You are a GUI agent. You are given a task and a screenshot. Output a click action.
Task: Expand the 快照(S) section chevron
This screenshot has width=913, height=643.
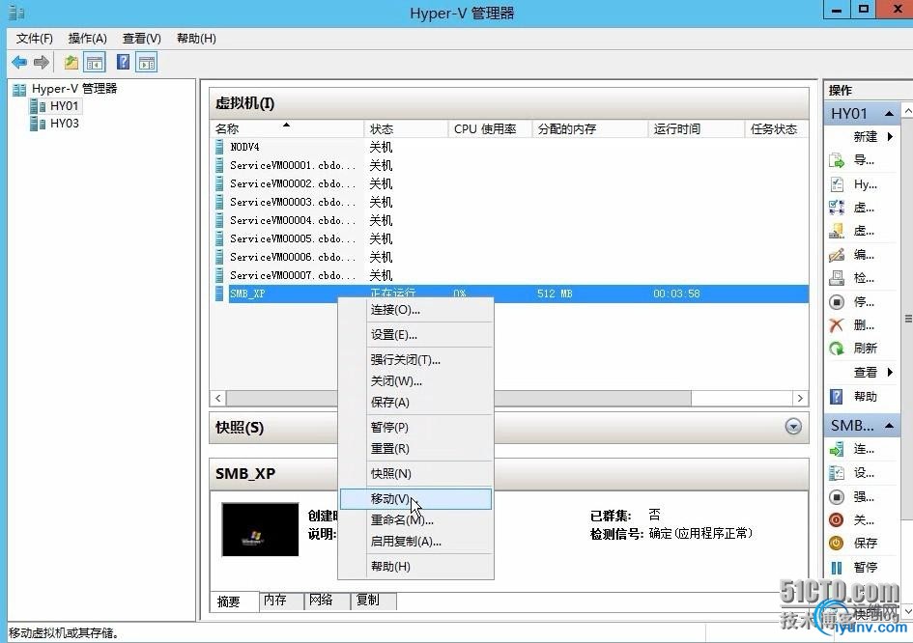(x=793, y=427)
